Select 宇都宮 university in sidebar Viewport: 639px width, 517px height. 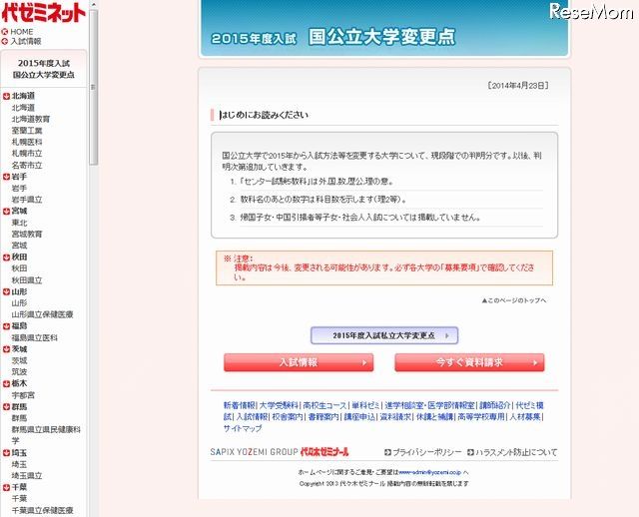point(23,395)
